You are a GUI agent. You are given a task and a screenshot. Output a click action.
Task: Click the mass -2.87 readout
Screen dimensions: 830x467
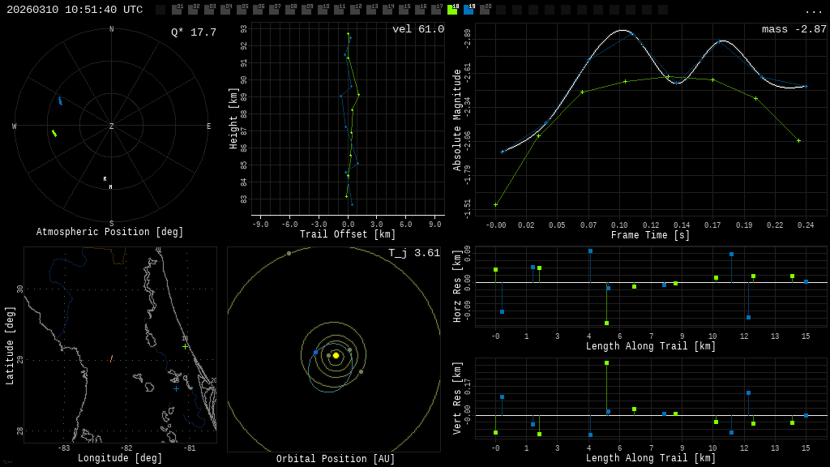[794, 29]
